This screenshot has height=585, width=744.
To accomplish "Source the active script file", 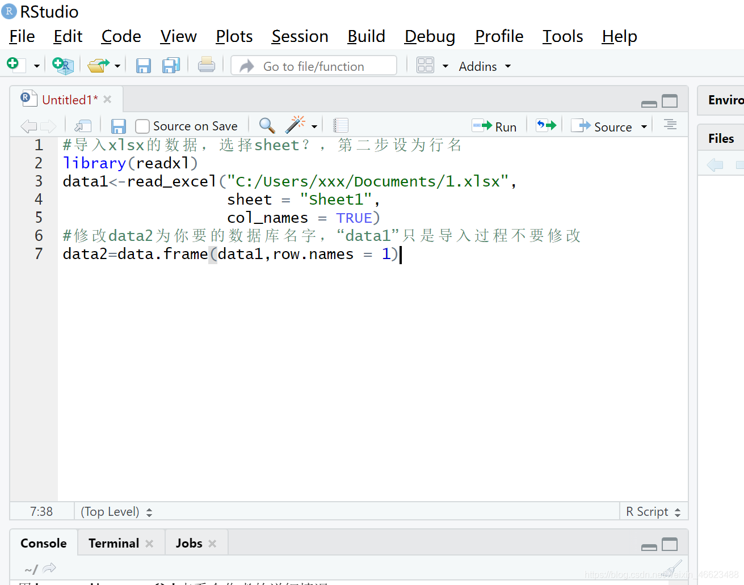I will (602, 126).
